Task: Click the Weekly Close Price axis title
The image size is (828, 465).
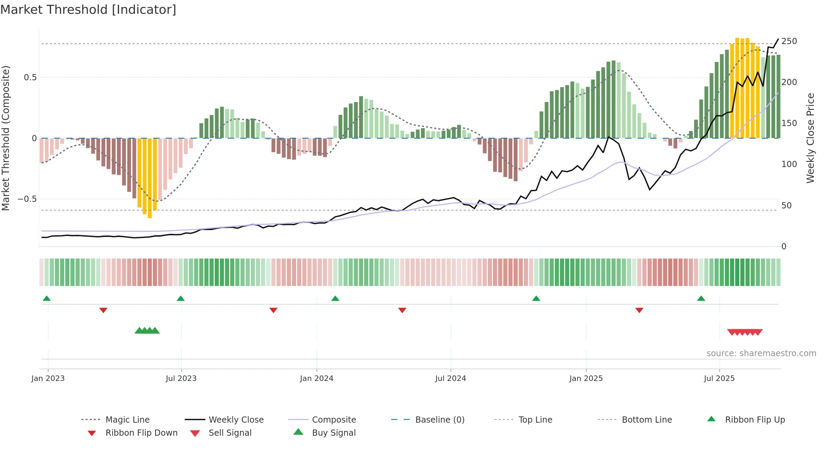Action: click(810, 138)
